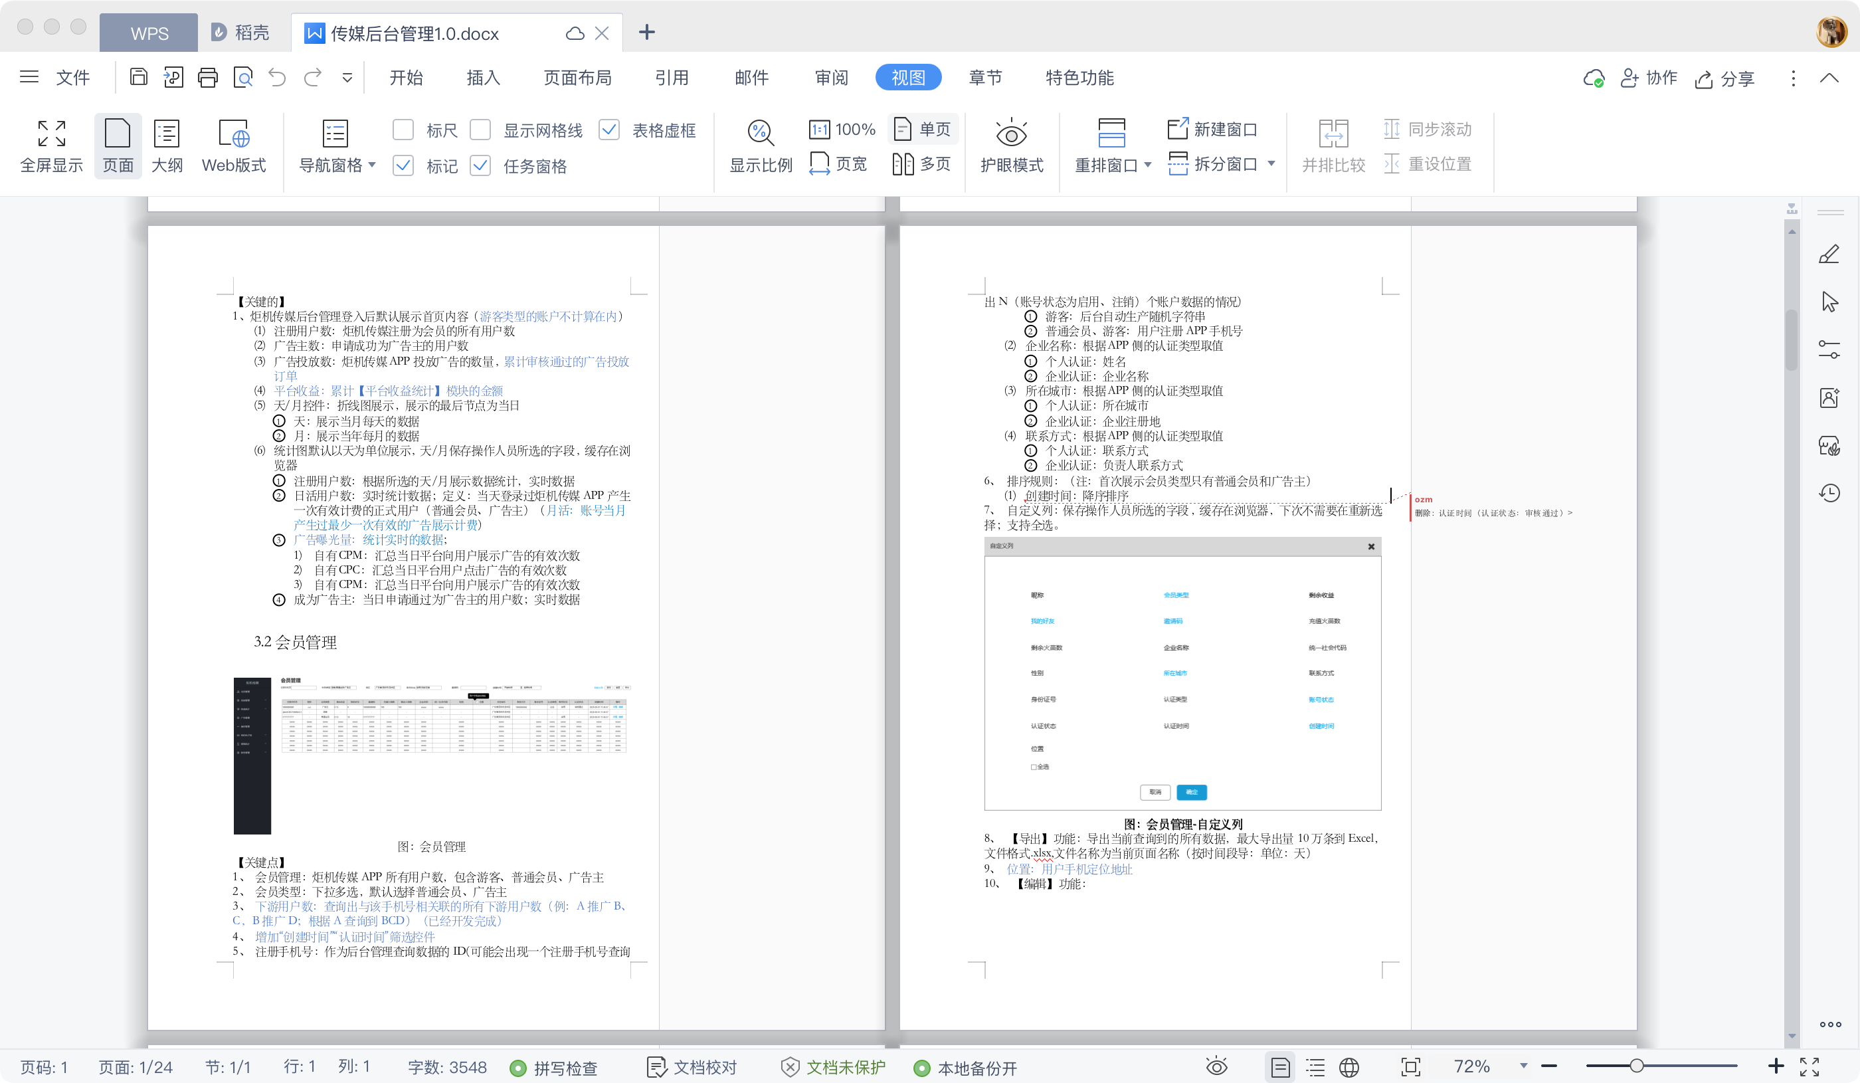Click the zoom slider handle
The image size is (1860, 1083).
1636,1066
